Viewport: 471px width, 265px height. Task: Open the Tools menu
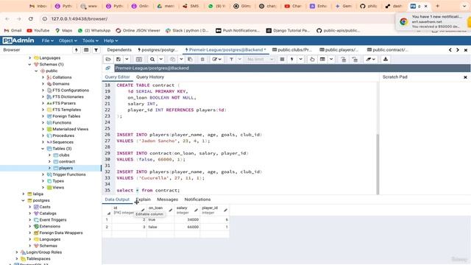tap(90, 40)
